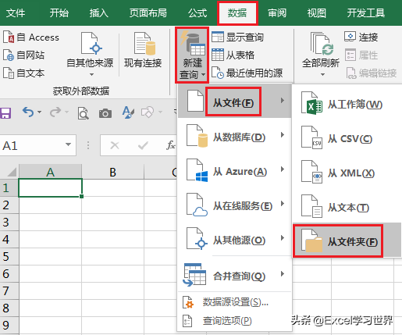Click the 自 Access import icon
This screenshot has height=335, width=402.
9,37
